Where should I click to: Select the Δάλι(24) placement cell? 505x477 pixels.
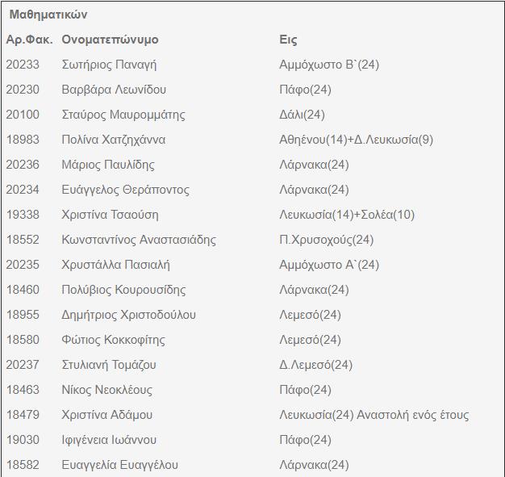click(302, 115)
